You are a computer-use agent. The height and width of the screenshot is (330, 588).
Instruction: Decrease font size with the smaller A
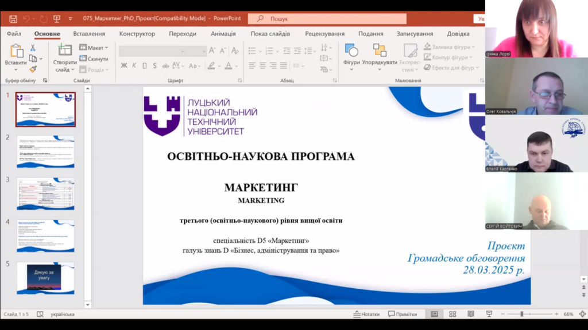223,50
